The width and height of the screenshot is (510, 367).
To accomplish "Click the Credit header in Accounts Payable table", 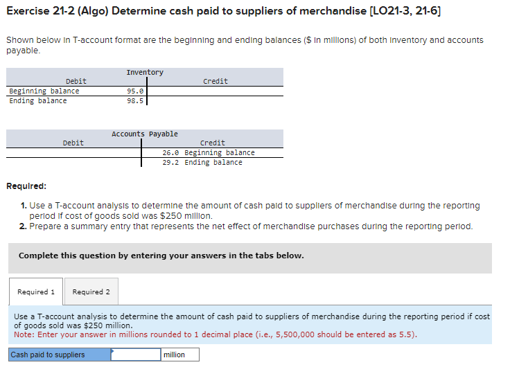I will [213, 143].
